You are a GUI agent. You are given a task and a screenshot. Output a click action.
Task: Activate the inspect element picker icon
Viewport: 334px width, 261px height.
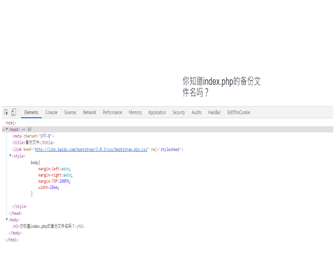click(6, 112)
